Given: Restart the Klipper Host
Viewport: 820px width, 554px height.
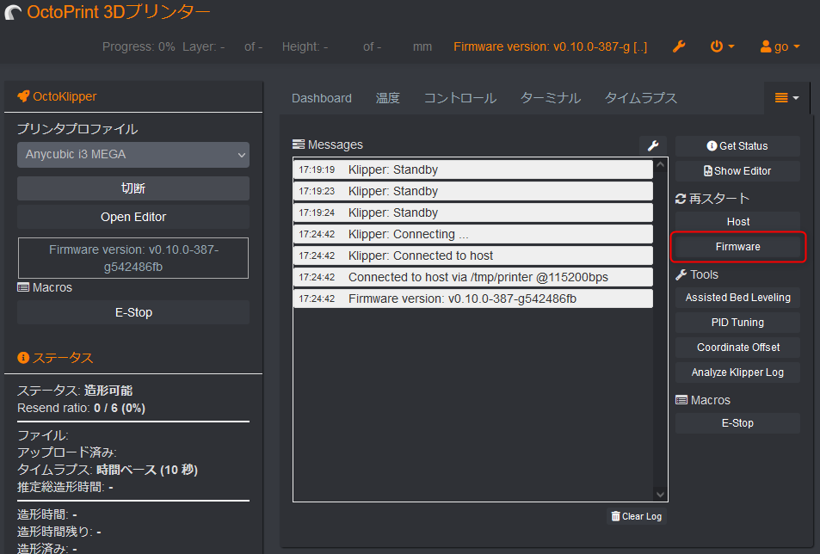Looking at the screenshot, I should coord(737,222).
